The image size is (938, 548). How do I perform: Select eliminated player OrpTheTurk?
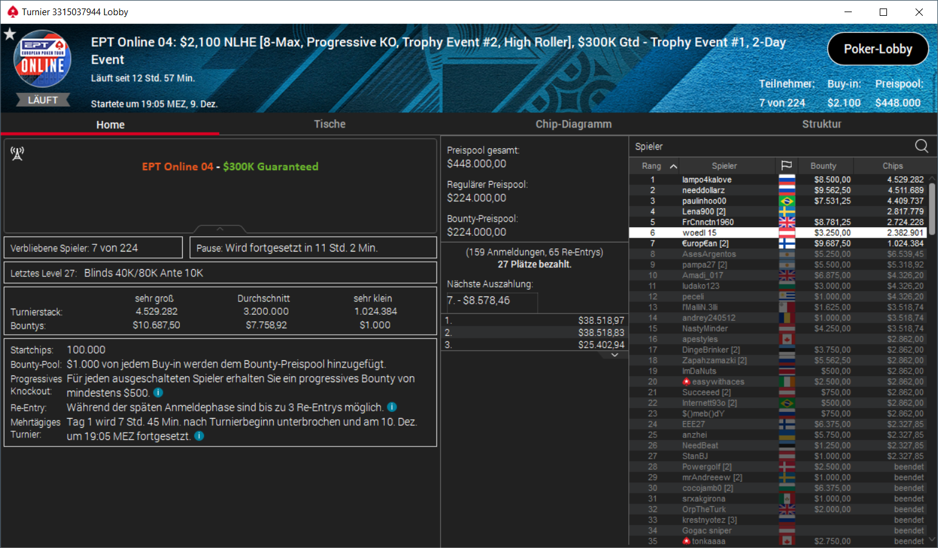pos(778,509)
